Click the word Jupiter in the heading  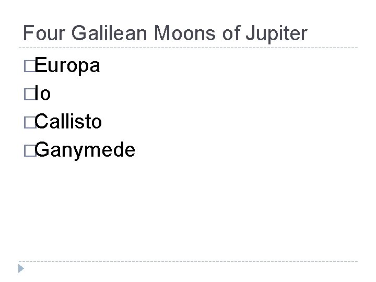(x=276, y=34)
